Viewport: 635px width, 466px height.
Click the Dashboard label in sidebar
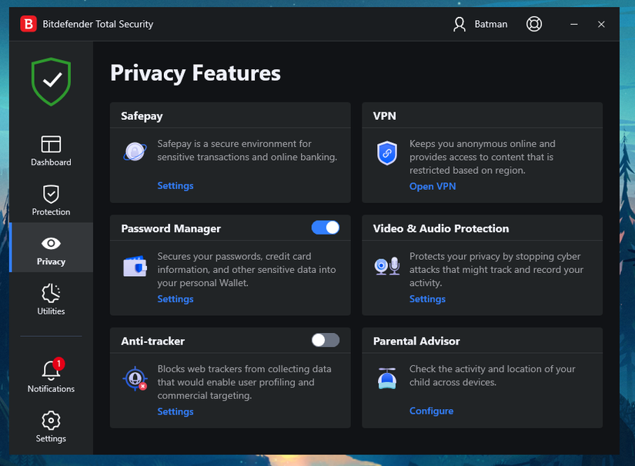click(x=51, y=162)
